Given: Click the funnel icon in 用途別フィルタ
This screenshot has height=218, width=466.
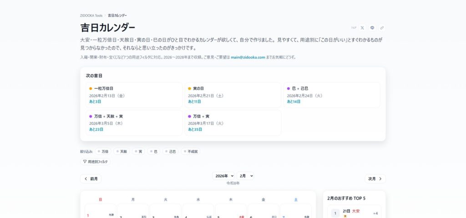Looking at the screenshot, I should pos(85,161).
